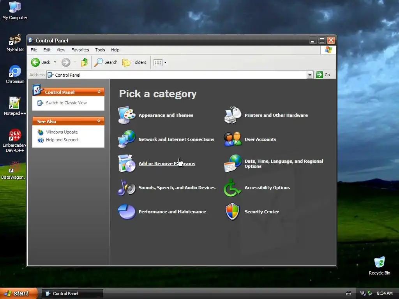Collapse the Control Panel sidebar section

coord(99,92)
